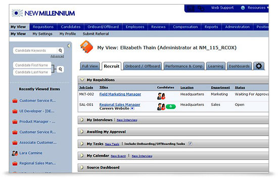
Task: Toggle Include OnBoarding/OffBoarding Tasks checkbox
Action: [x=190, y=144]
